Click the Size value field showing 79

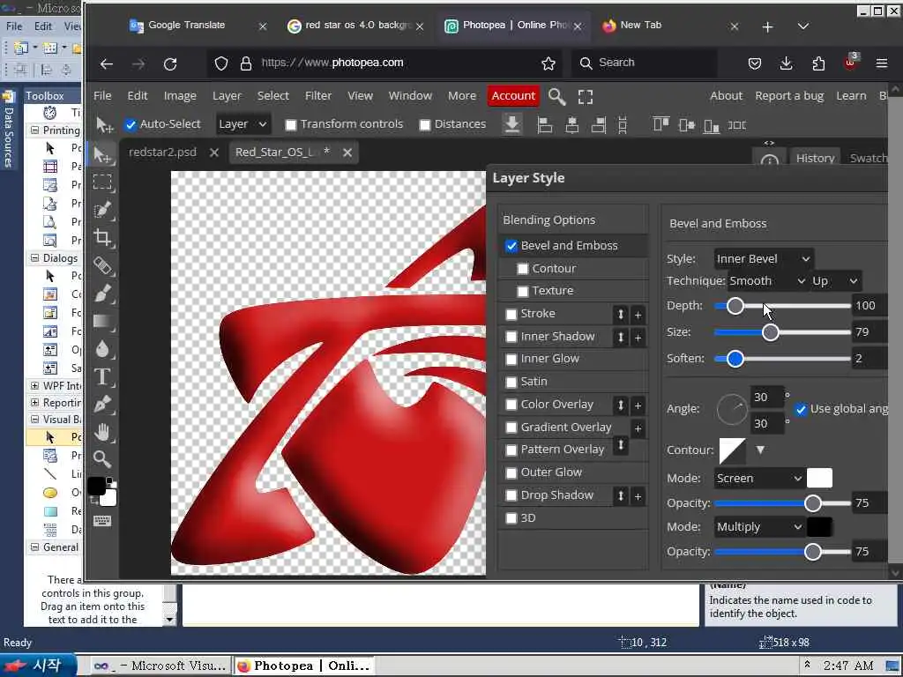click(869, 332)
